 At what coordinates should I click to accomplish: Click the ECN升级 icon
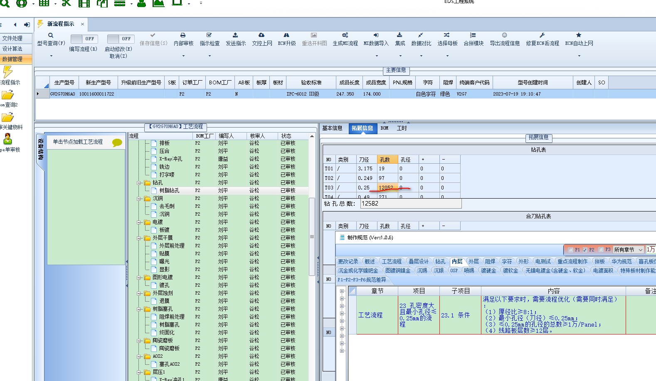286,35
